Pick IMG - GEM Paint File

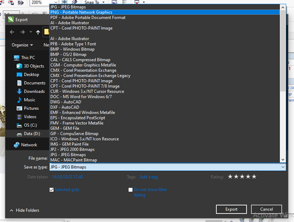(x=165, y=144)
